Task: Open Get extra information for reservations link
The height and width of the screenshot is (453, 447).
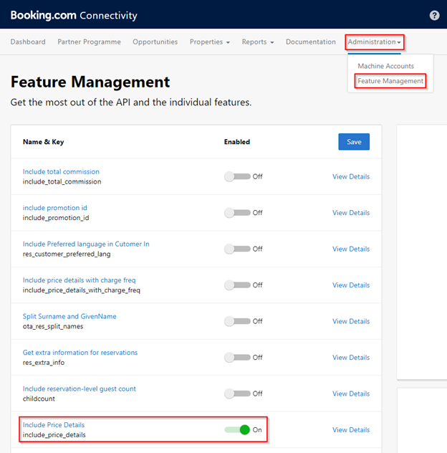Action: (x=80, y=353)
